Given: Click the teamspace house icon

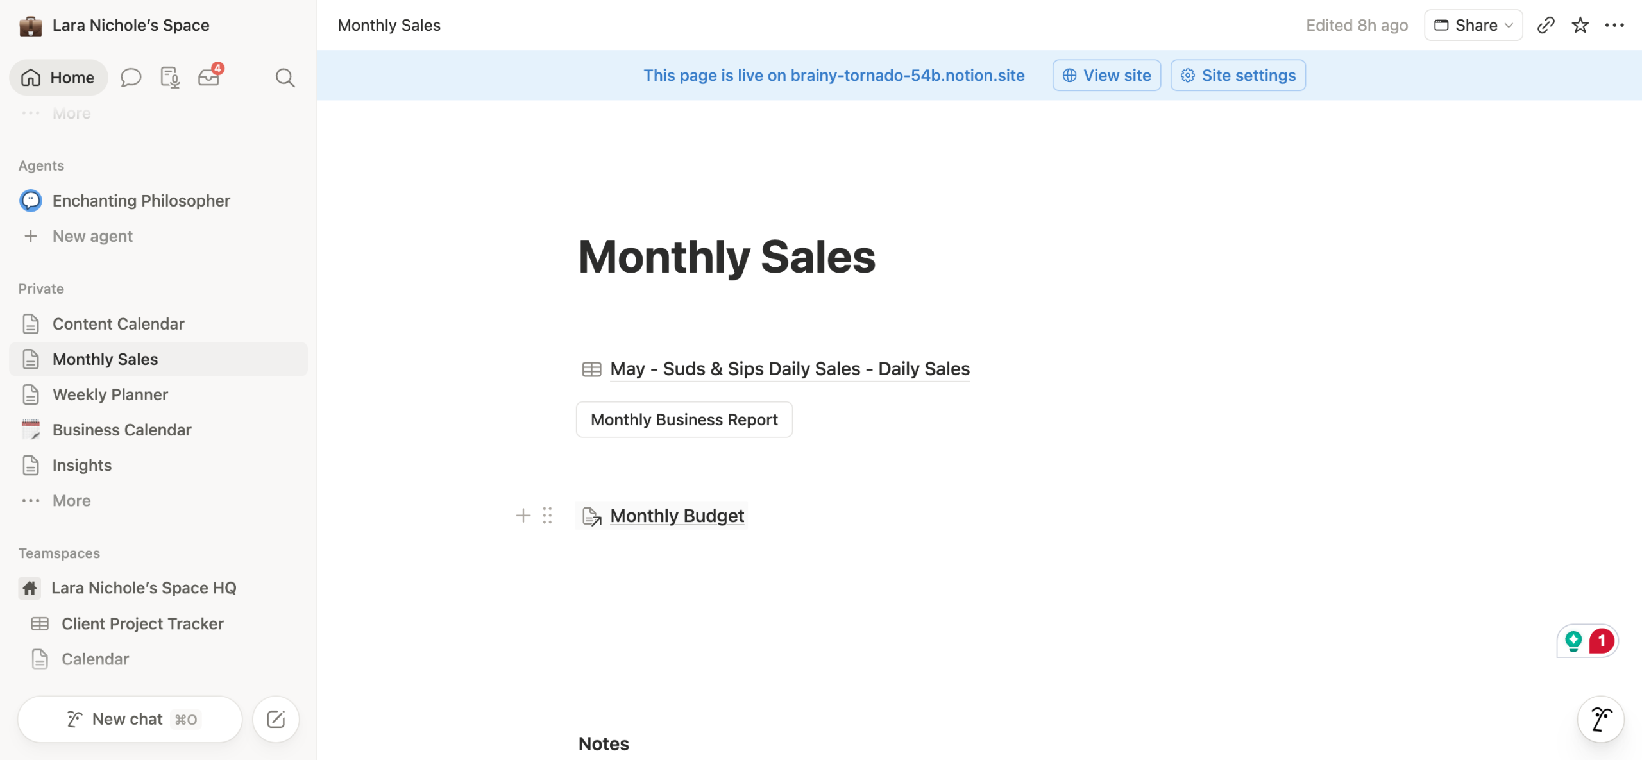Looking at the screenshot, I should (x=30, y=588).
